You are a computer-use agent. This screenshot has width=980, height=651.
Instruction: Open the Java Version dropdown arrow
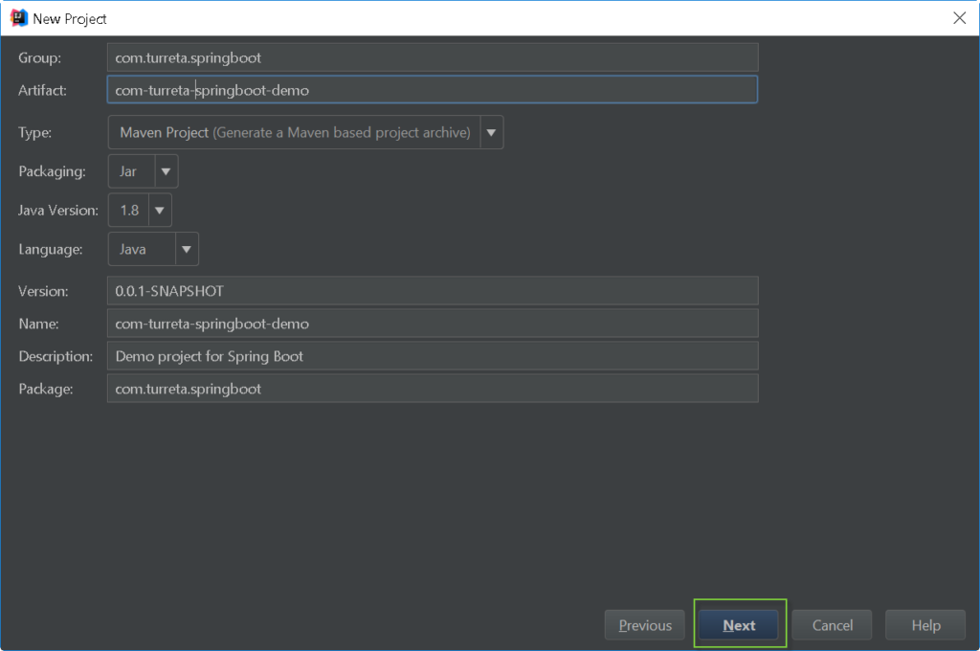click(160, 210)
